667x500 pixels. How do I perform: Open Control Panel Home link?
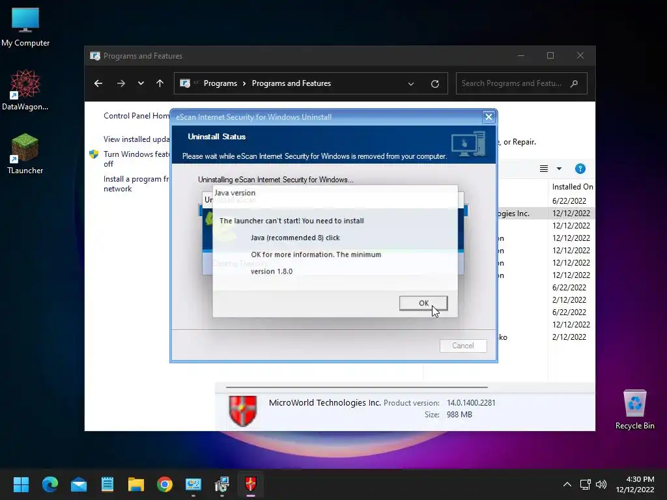tap(137, 116)
